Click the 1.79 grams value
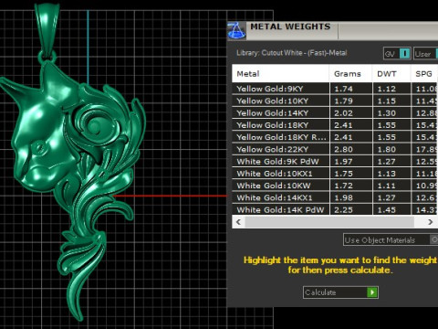Image resolution: width=438 pixels, height=329 pixels. coord(343,101)
